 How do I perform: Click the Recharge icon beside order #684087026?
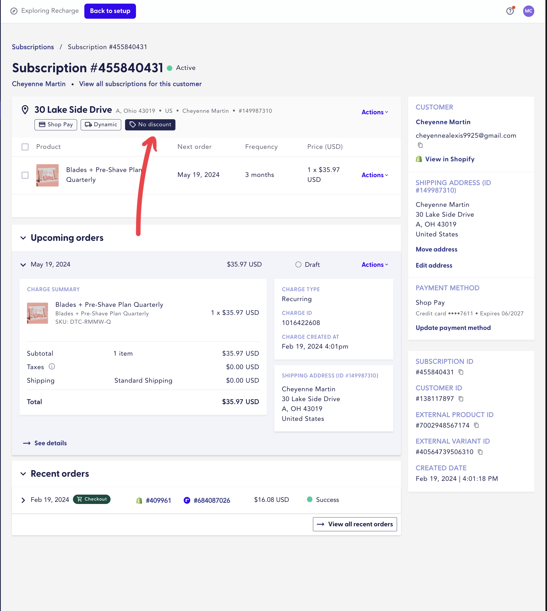click(x=187, y=500)
